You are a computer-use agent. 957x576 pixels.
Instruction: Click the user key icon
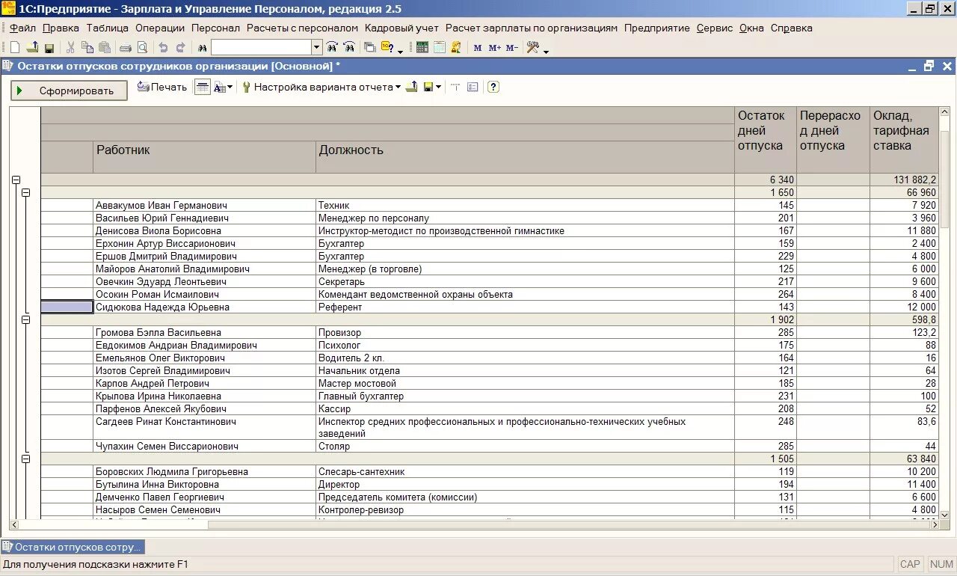click(x=456, y=47)
